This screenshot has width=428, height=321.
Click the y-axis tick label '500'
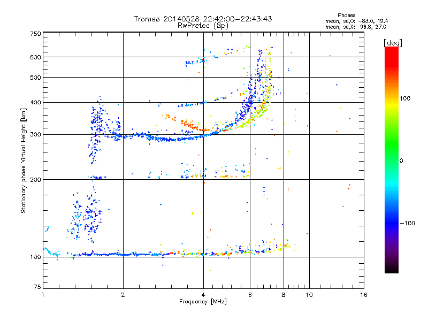coord(36,78)
